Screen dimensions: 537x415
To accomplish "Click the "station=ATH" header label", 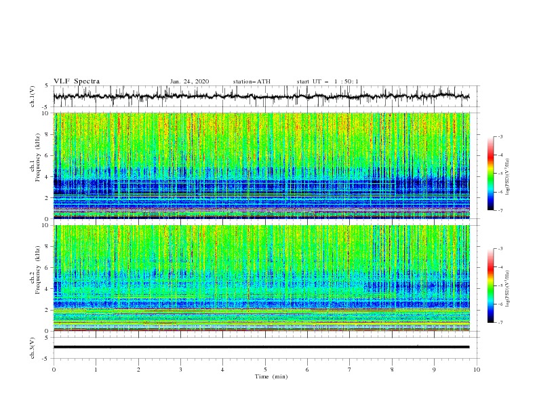I will coord(252,81).
